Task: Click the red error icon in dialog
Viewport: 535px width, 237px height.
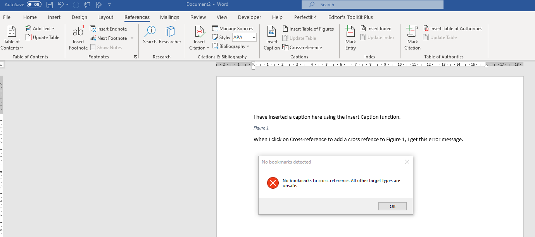Action: point(273,183)
